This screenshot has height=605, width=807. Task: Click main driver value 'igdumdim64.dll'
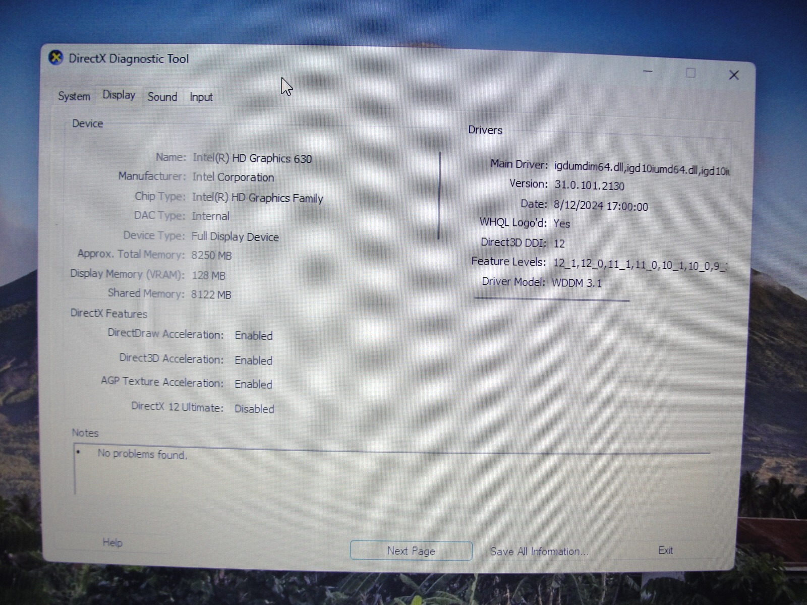click(x=588, y=166)
